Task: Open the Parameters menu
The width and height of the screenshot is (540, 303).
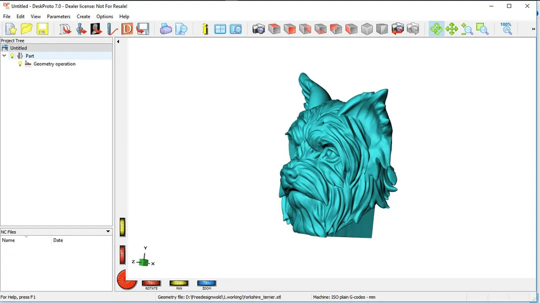Action: click(x=58, y=16)
